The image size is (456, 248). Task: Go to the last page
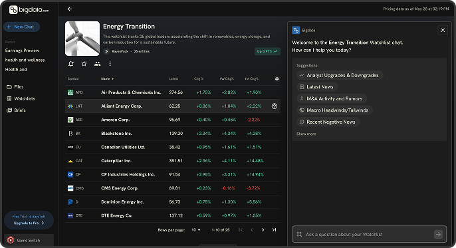pyautogui.click(x=274, y=230)
